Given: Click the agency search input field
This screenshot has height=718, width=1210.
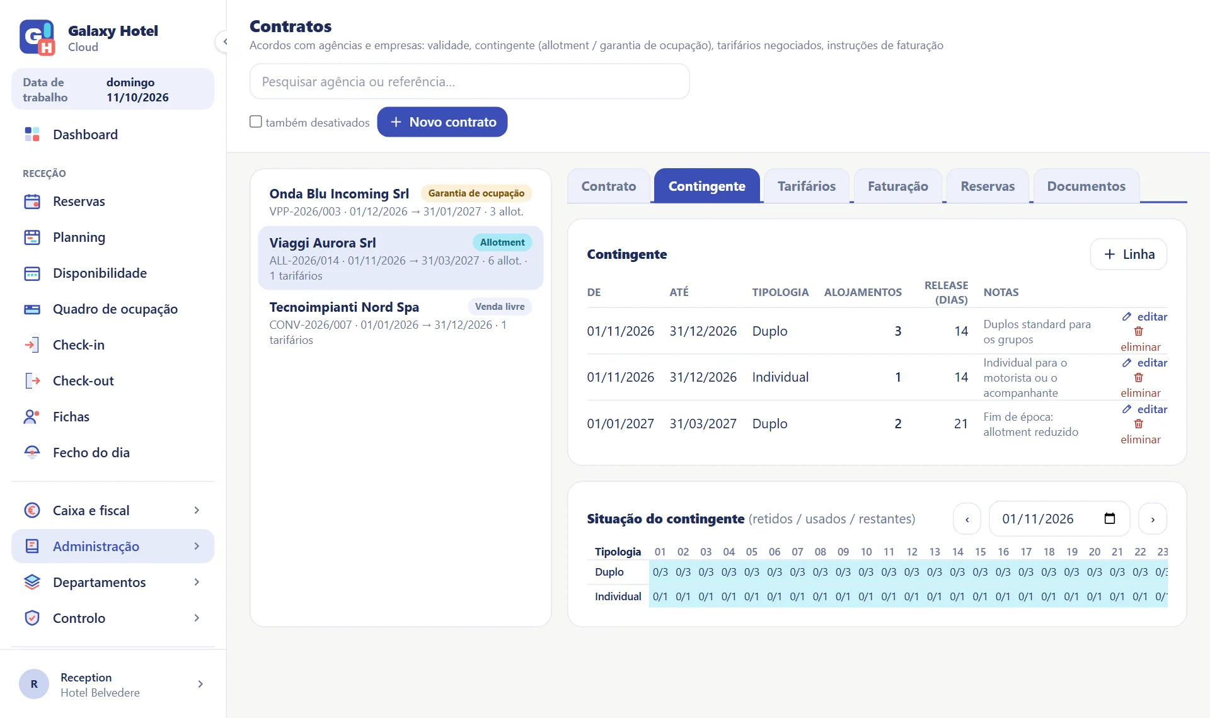Looking at the screenshot, I should (470, 81).
